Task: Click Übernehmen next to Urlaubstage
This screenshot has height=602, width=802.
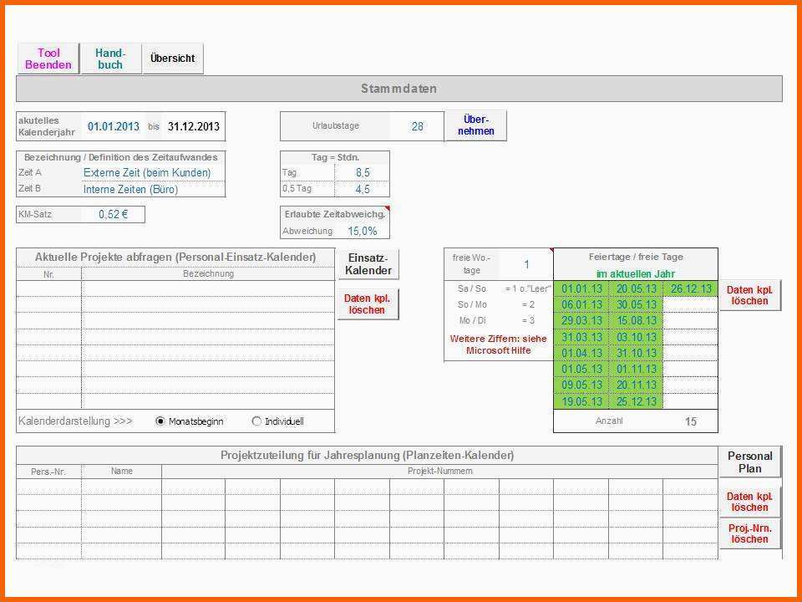Action: pyautogui.click(x=475, y=125)
